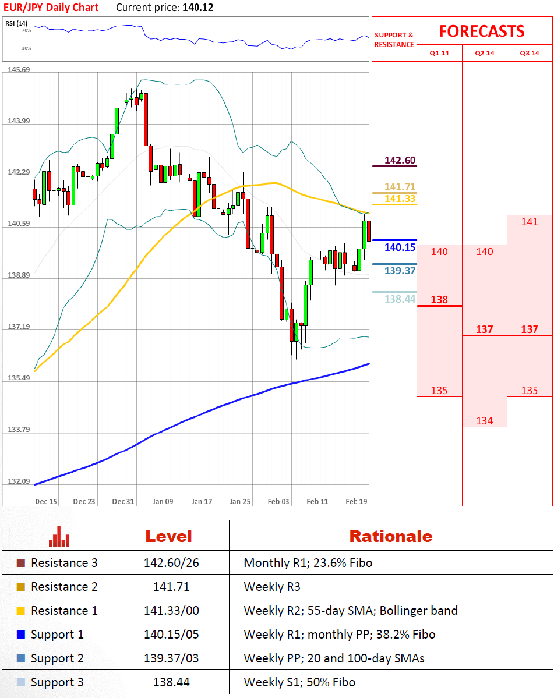
Task: Select the 140.15 support level label
Action: tap(400, 247)
